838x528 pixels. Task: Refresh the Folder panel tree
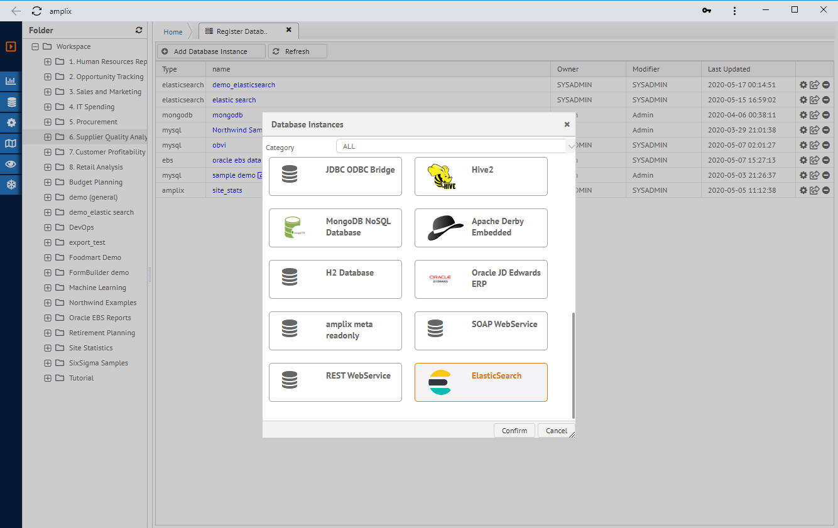click(139, 30)
